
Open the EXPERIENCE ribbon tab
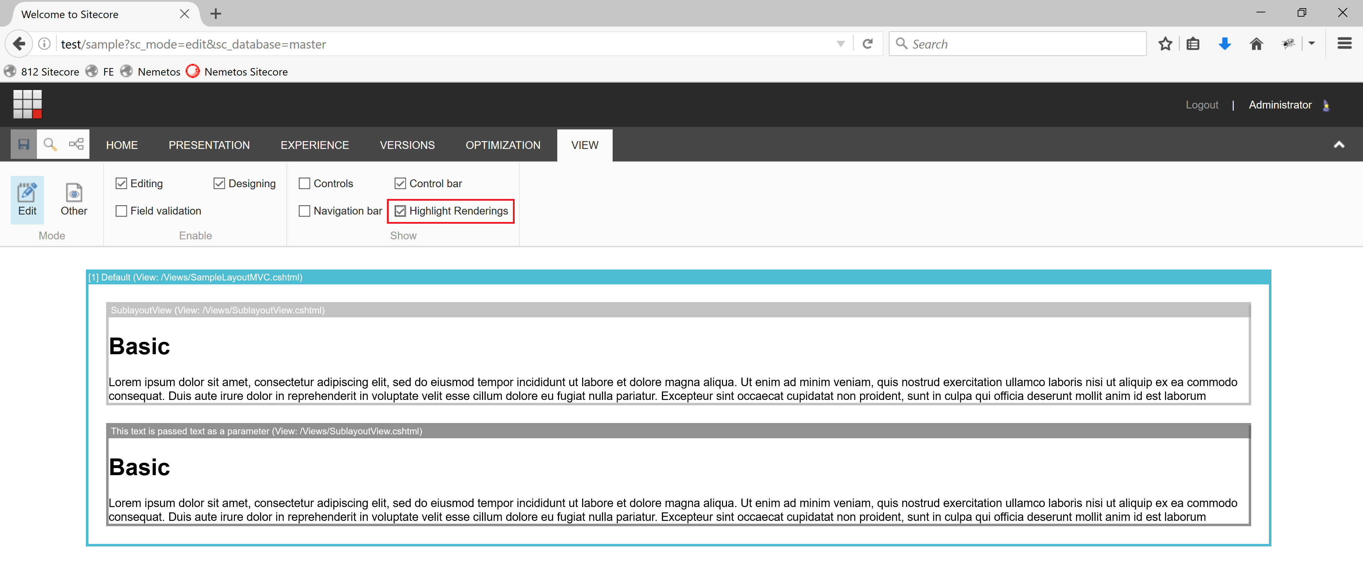click(x=314, y=145)
